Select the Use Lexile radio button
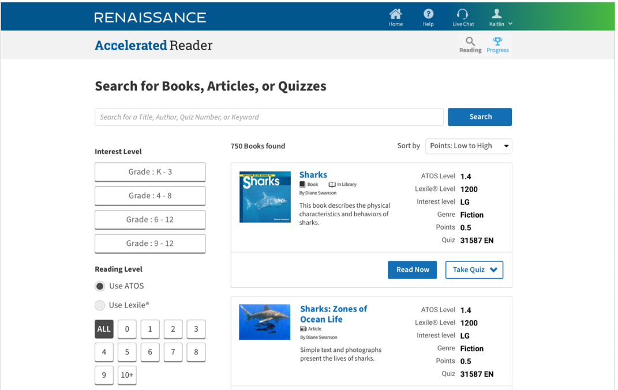 (100, 305)
